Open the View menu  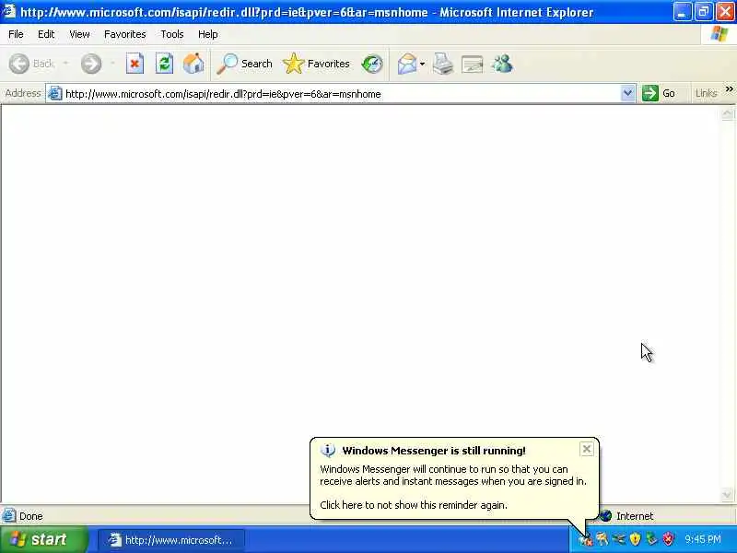pyautogui.click(x=79, y=34)
